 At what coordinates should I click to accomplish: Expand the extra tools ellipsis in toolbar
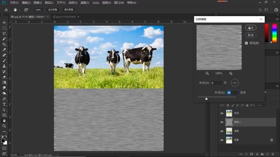tap(4, 131)
